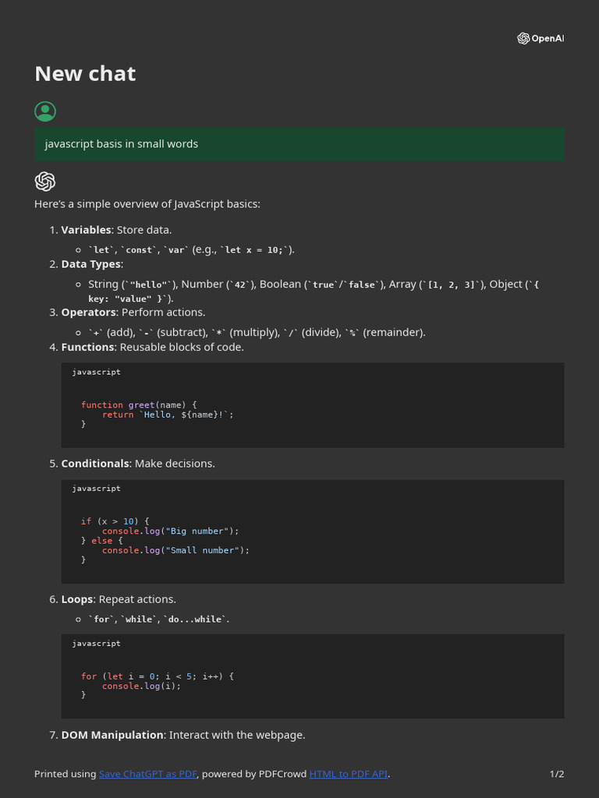The image size is (599, 798).
Task: Click the New chat heading
Action: point(85,73)
